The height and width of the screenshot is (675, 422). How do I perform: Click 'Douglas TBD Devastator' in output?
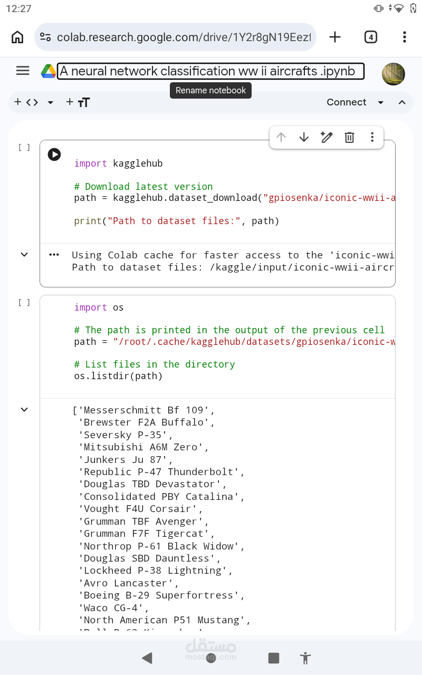click(152, 484)
